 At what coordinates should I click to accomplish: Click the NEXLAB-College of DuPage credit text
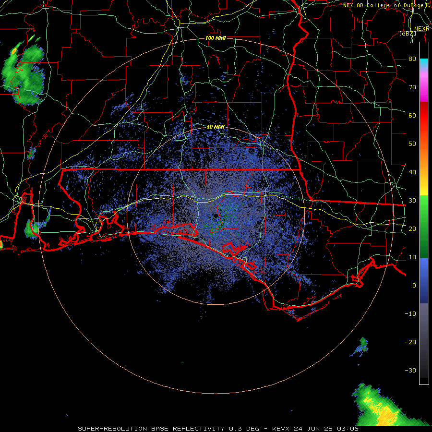(x=386, y=5)
